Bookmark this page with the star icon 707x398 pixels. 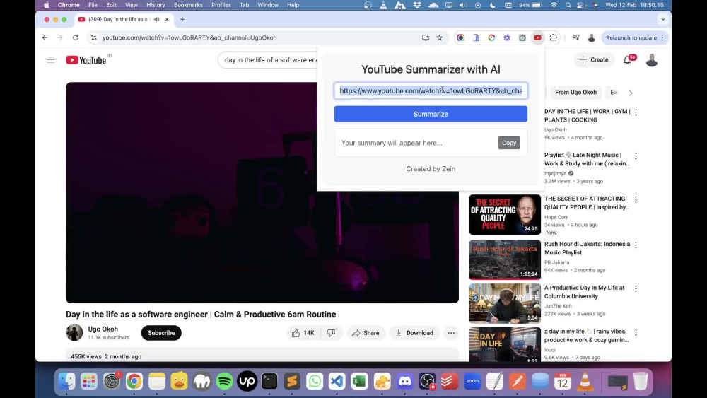coord(439,38)
